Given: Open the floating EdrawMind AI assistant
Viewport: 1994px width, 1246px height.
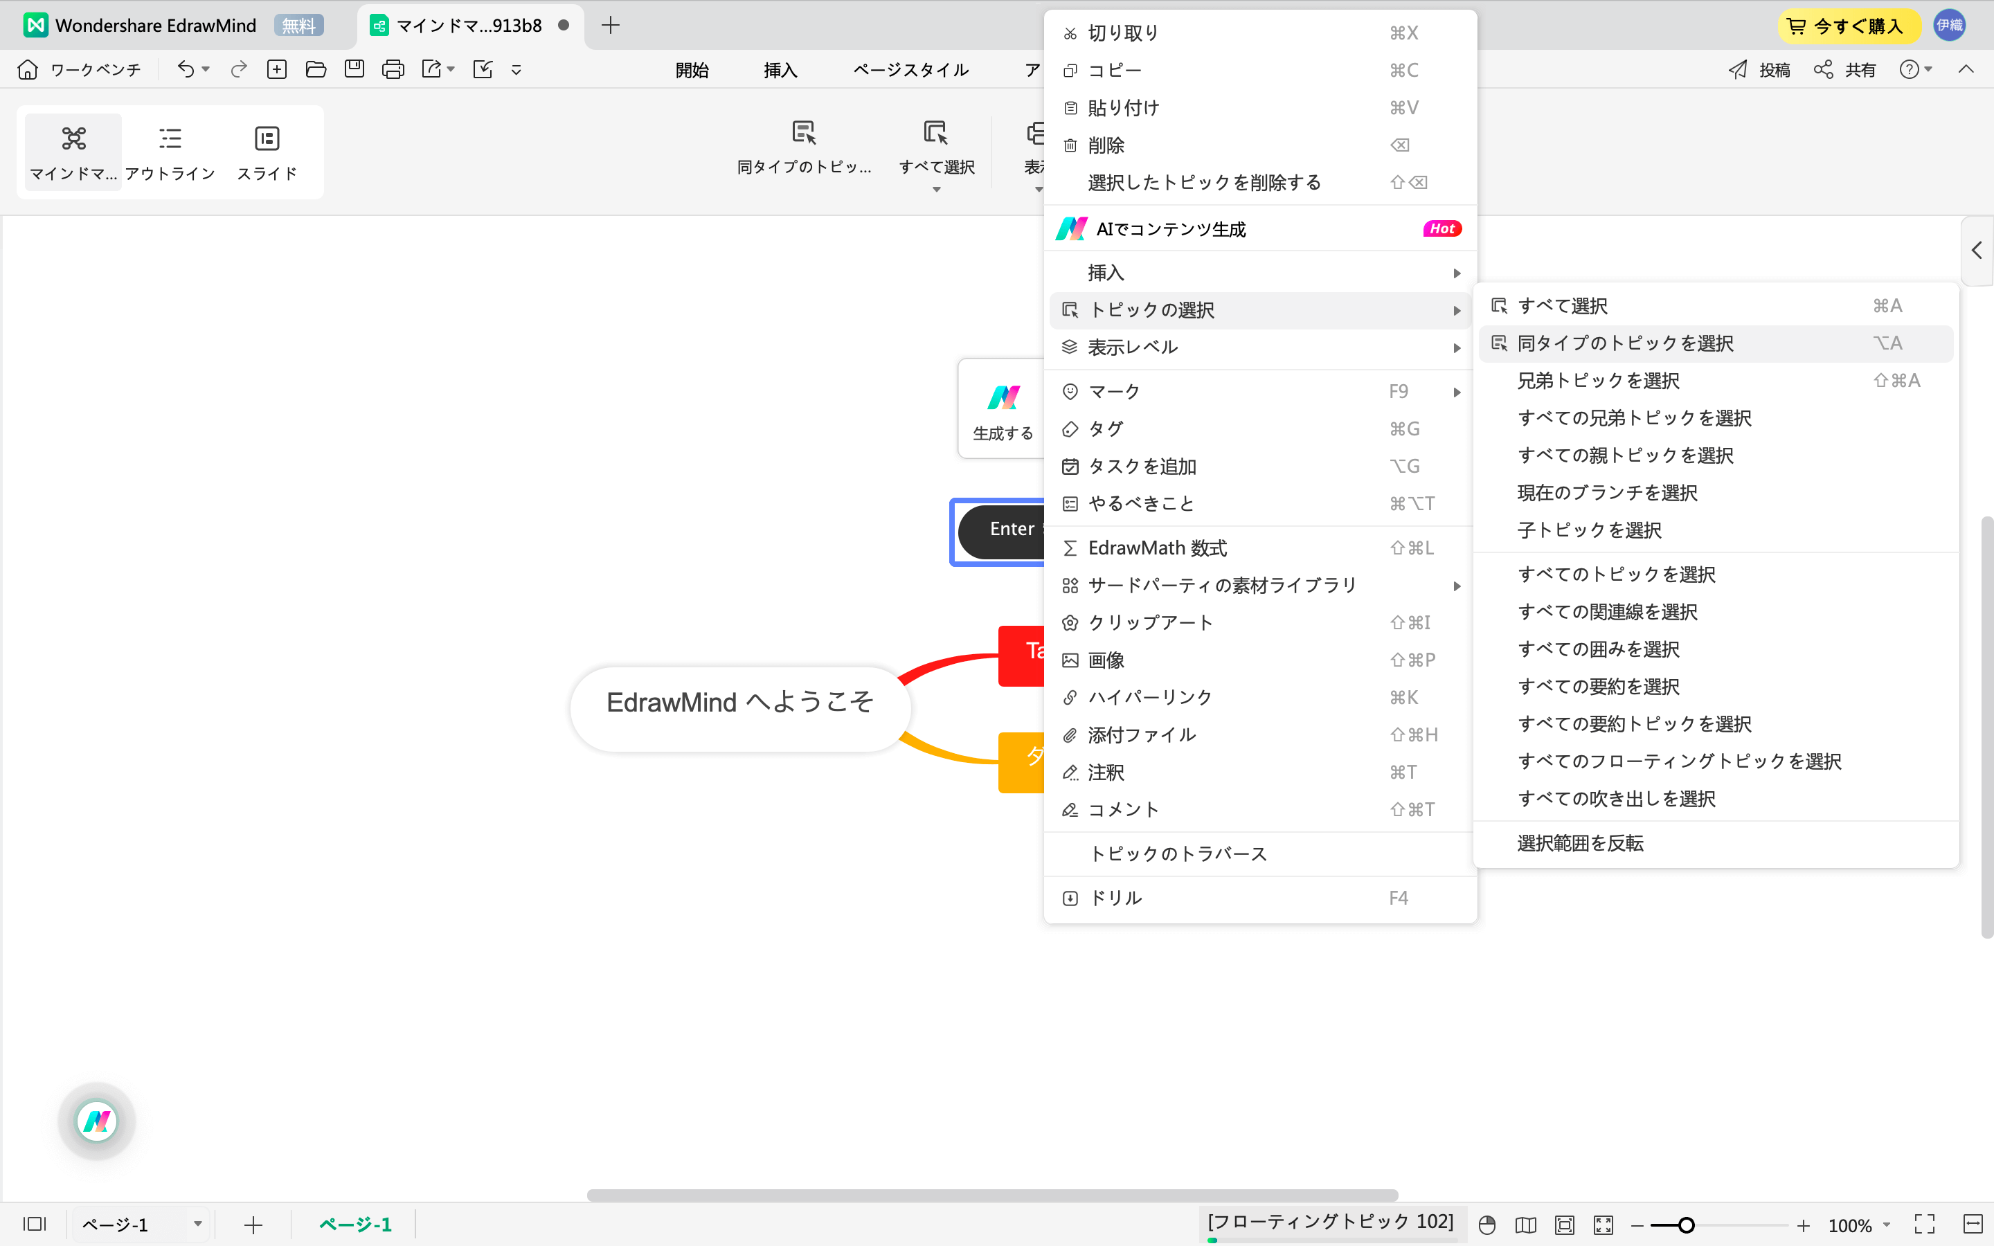Looking at the screenshot, I should tap(96, 1121).
